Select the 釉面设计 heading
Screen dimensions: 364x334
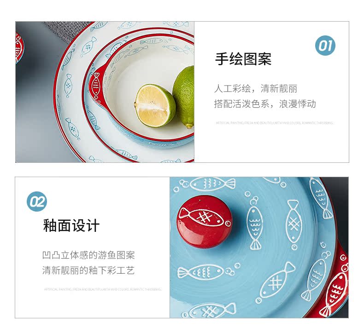(x=71, y=225)
